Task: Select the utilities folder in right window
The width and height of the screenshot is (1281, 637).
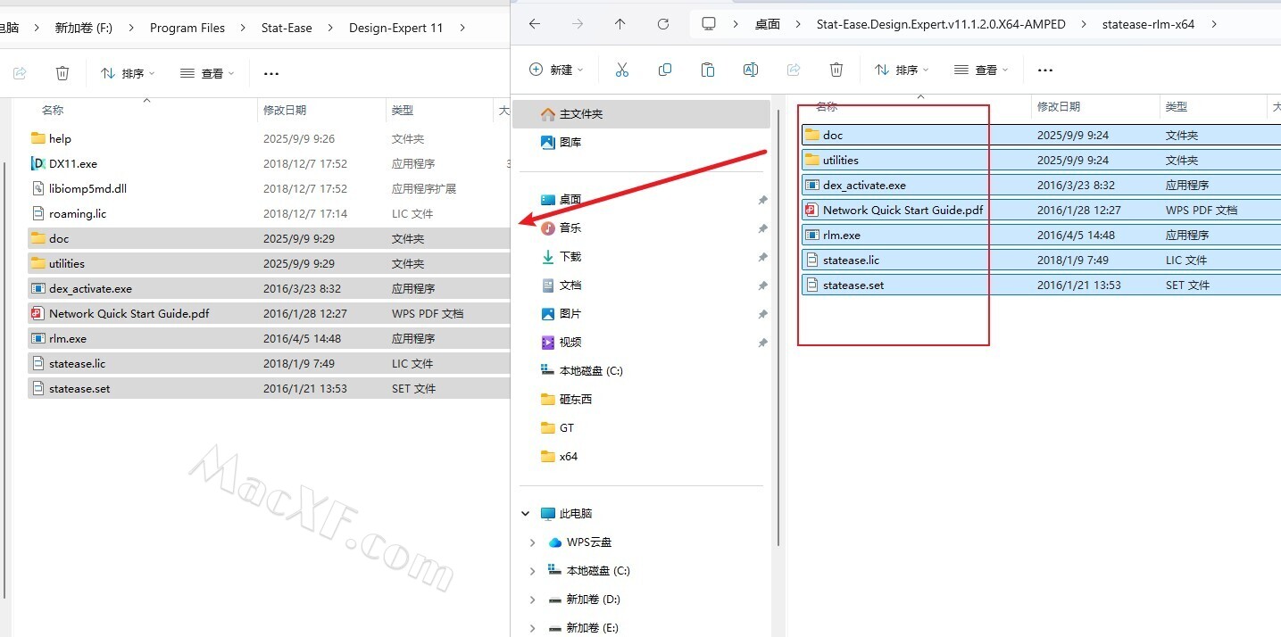Action: click(1041, 160)
